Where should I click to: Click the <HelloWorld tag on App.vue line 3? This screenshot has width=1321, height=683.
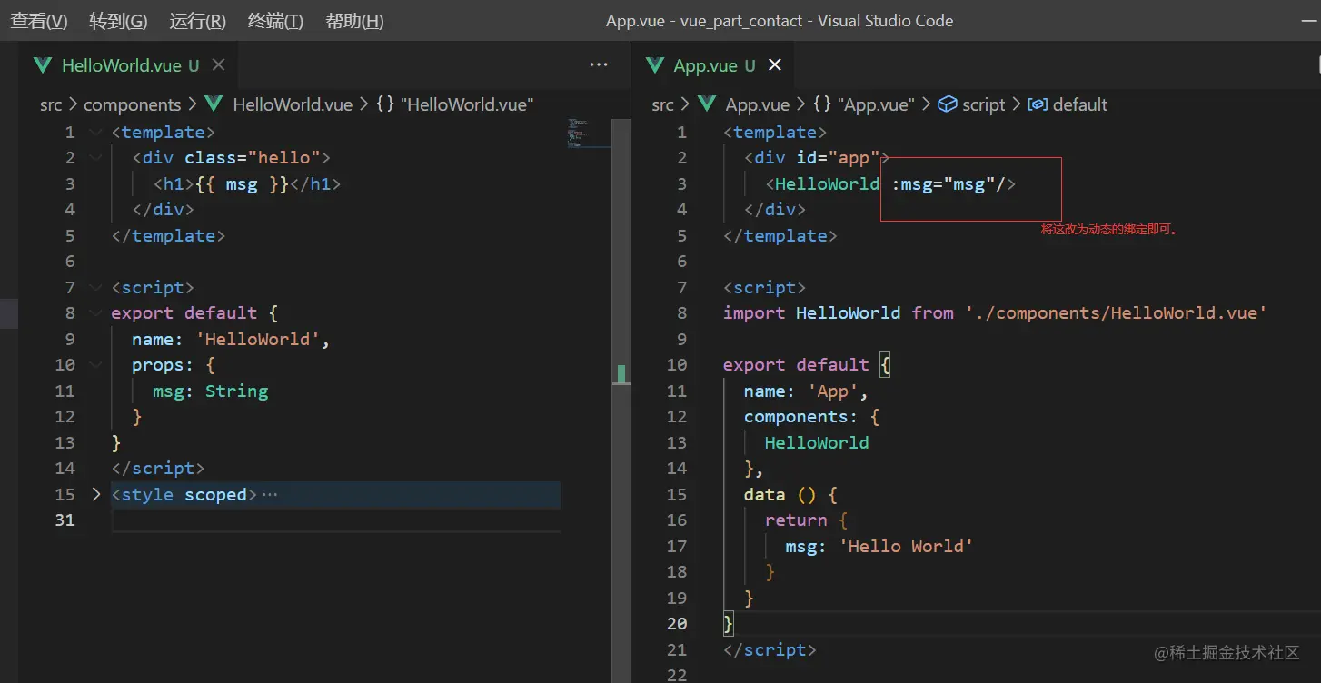822,184
